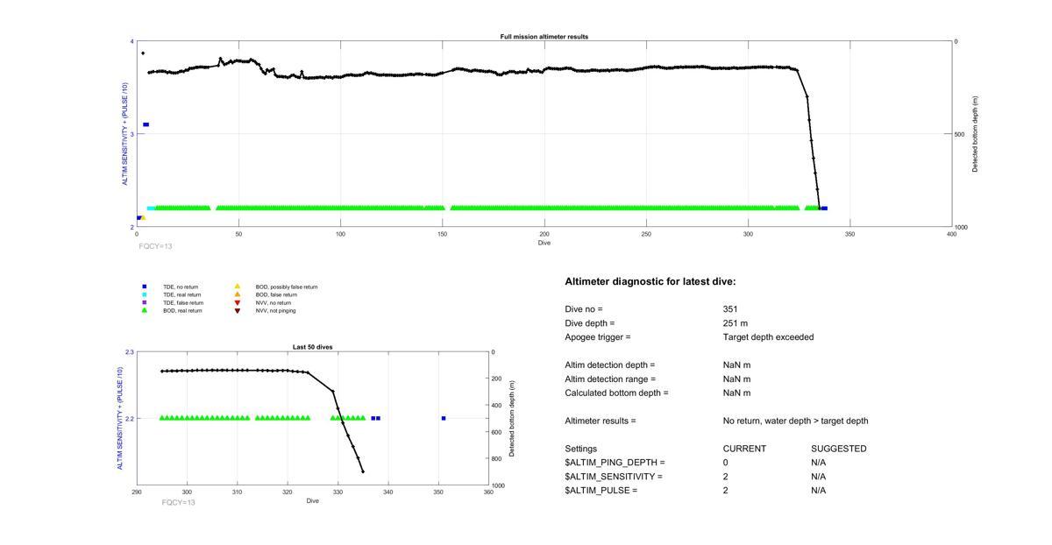Screen dimensions: 1052x545
Task: Click the '$ALTIM_PULSE =' setting name
Action: pyautogui.click(x=601, y=491)
